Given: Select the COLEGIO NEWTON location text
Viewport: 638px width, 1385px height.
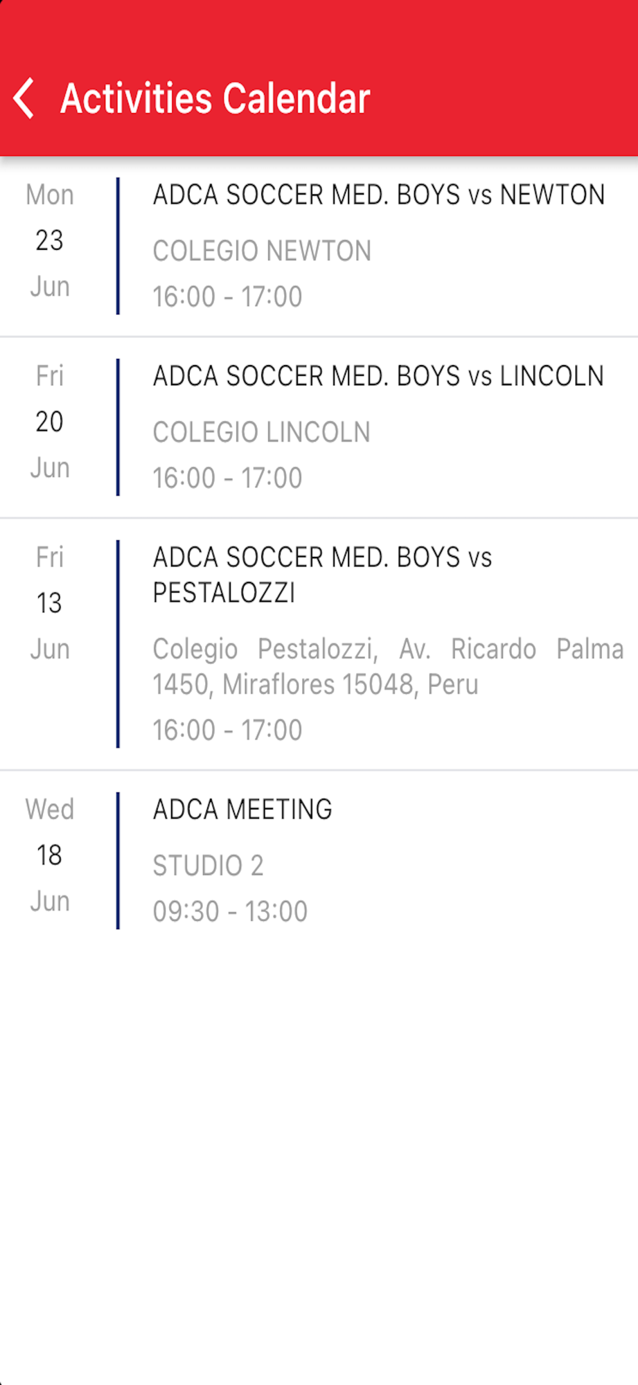Looking at the screenshot, I should 262,251.
